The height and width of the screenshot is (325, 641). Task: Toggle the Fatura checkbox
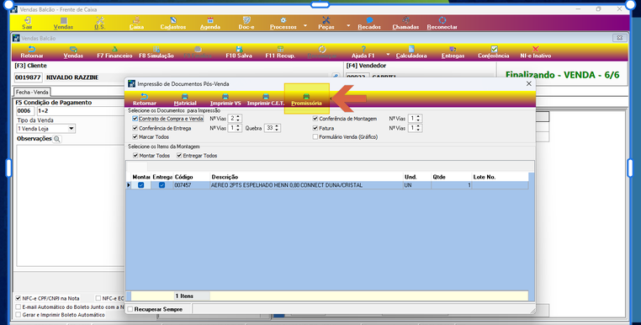coord(315,128)
